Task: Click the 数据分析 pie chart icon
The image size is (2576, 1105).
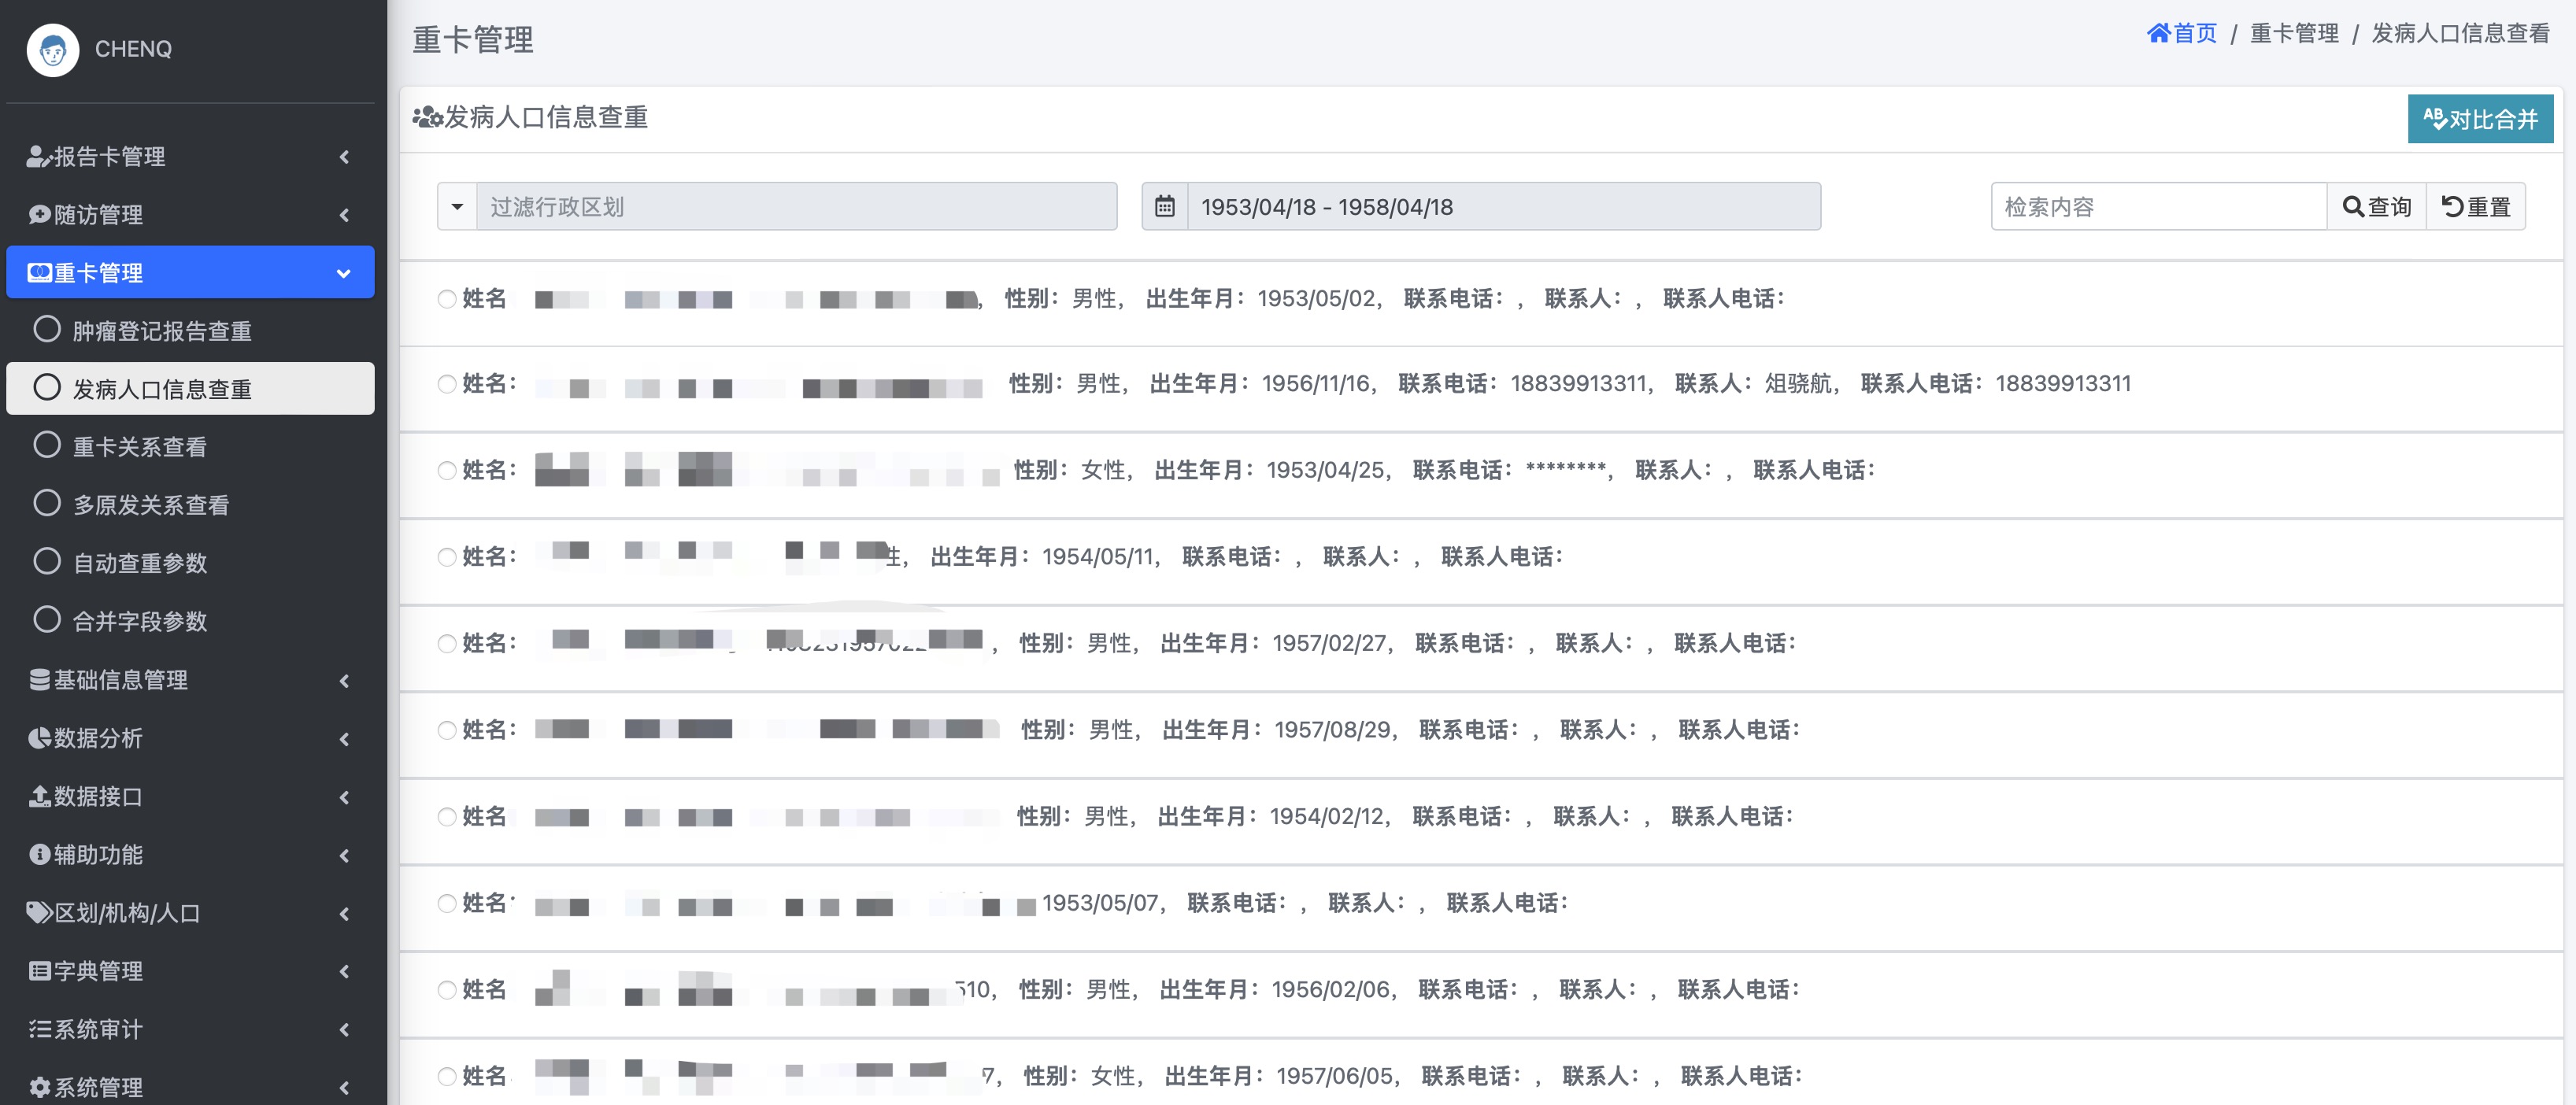Action: click(x=39, y=738)
